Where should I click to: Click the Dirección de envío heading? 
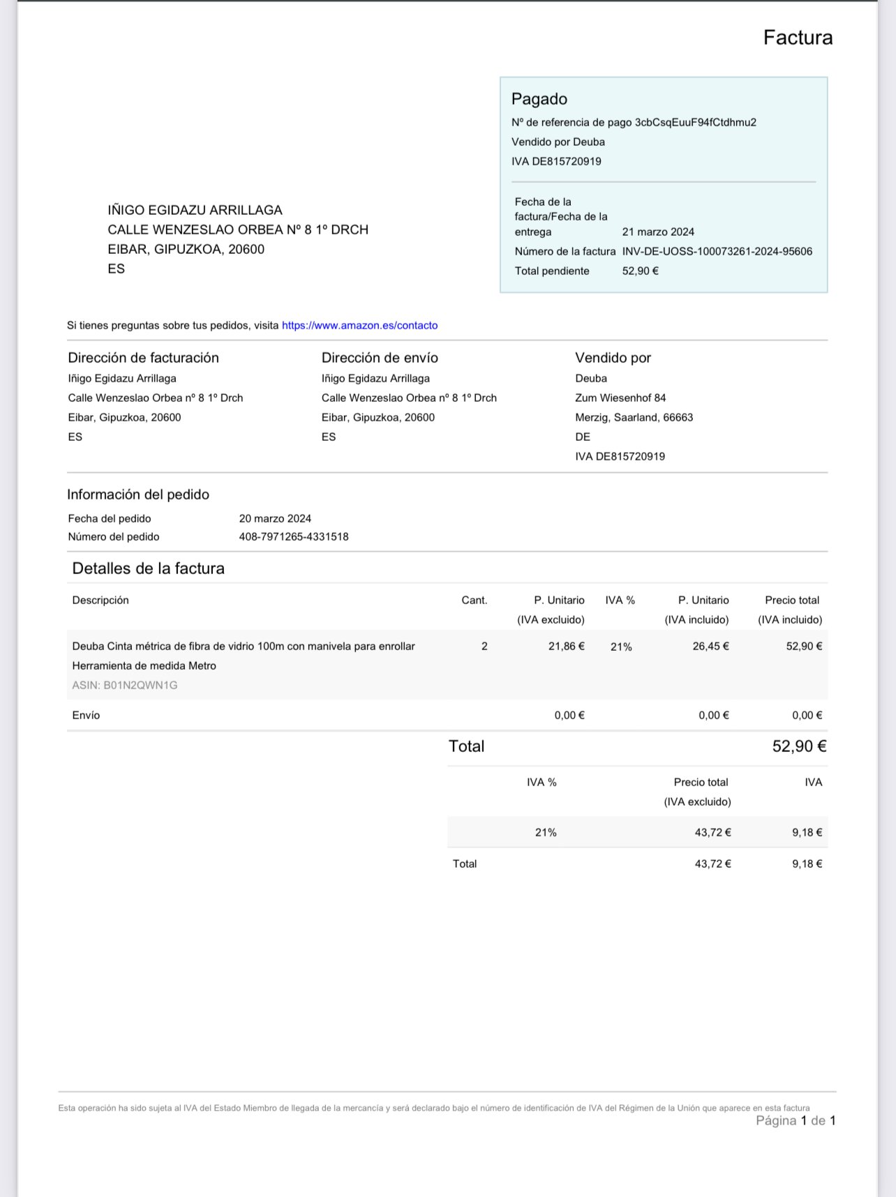(x=380, y=358)
